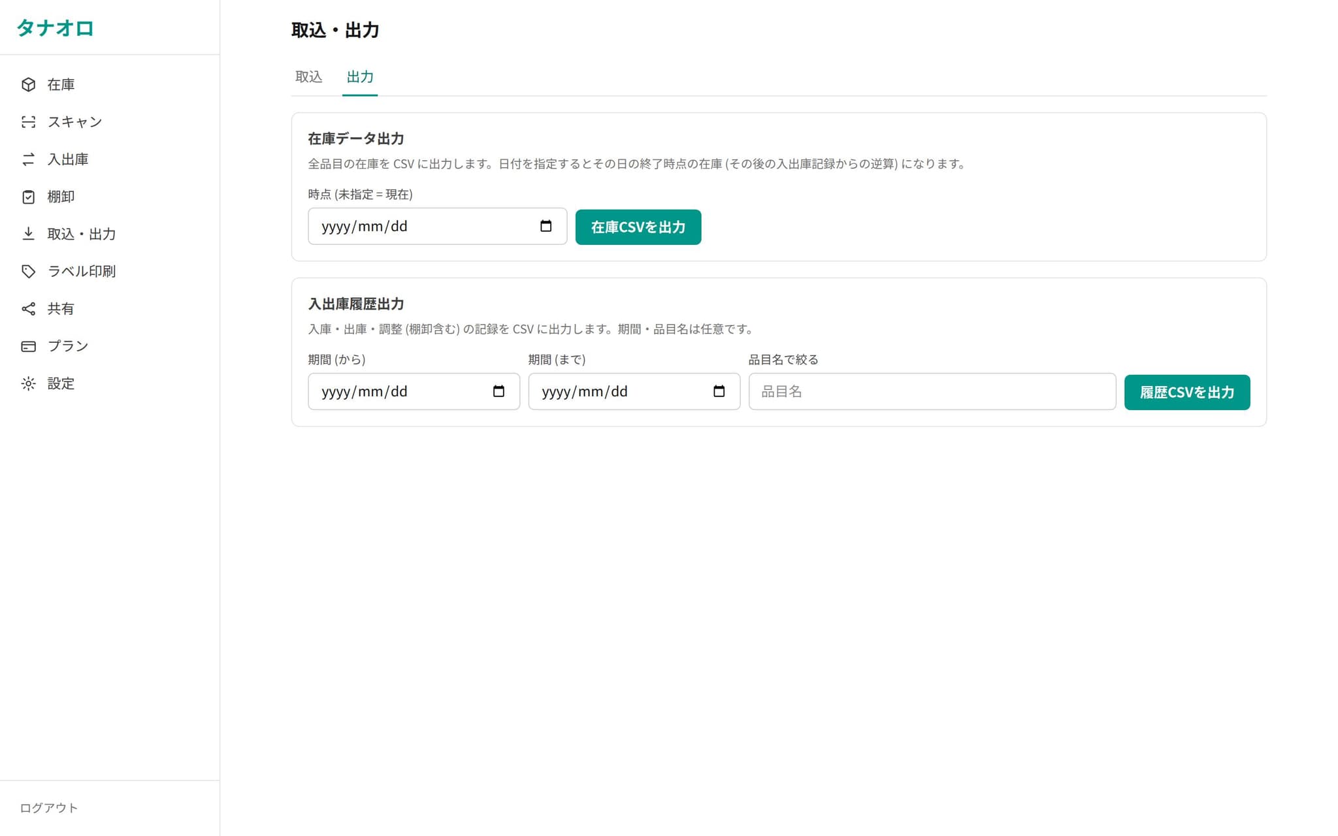Click the 品目名で絞る label
Viewport: 1338px width, 836px height.
pos(783,360)
